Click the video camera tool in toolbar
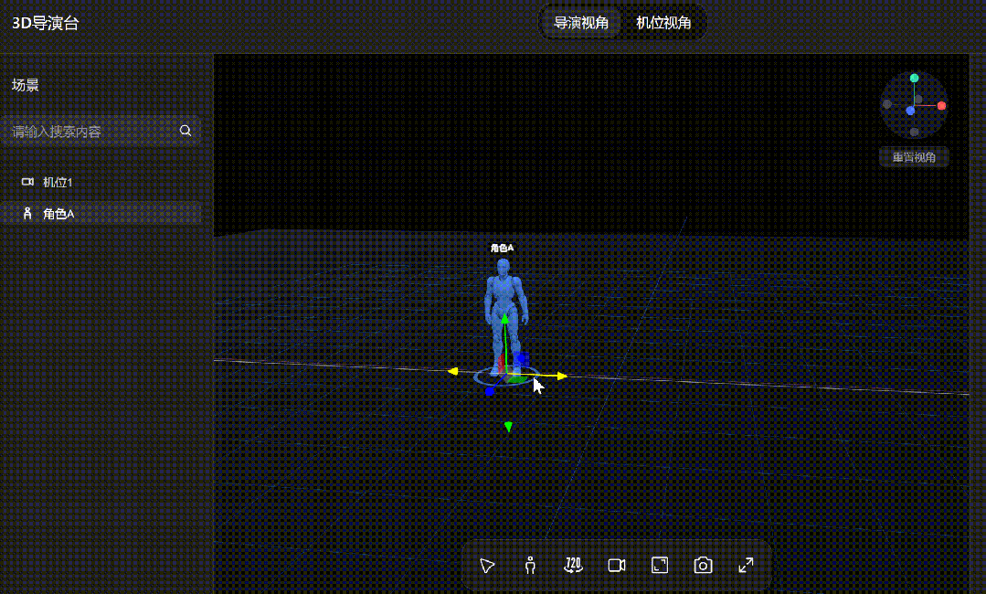 (617, 565)
